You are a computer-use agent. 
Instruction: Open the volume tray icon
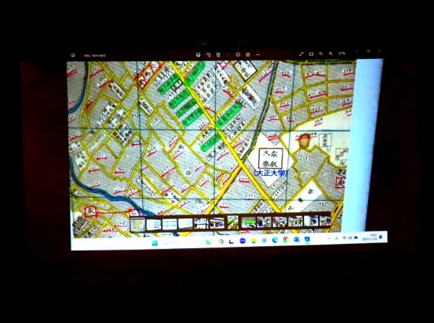350,238
